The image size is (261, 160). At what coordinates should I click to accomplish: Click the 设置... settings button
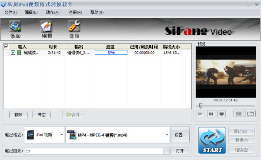tap(180, 135)
